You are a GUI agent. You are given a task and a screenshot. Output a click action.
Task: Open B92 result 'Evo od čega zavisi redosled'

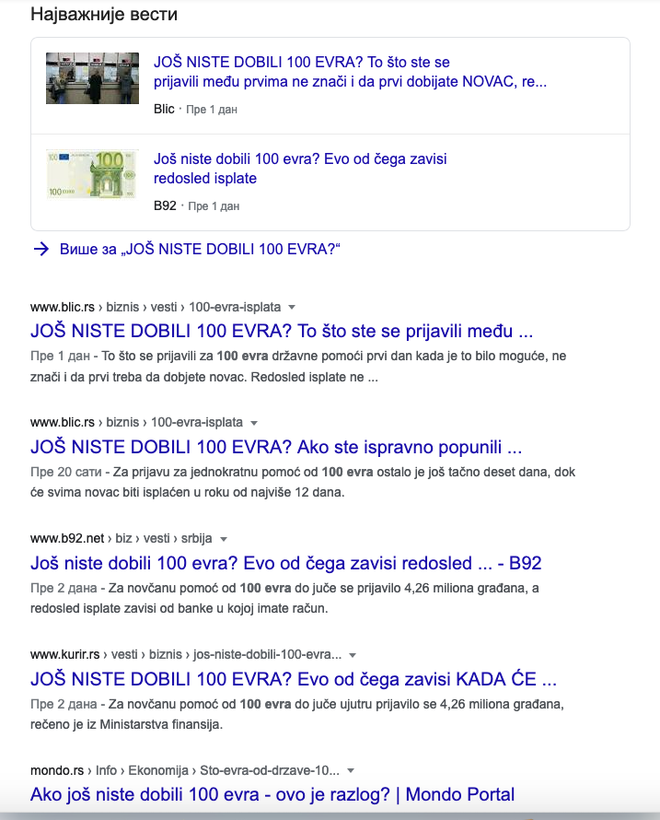[x=286, y=563]
